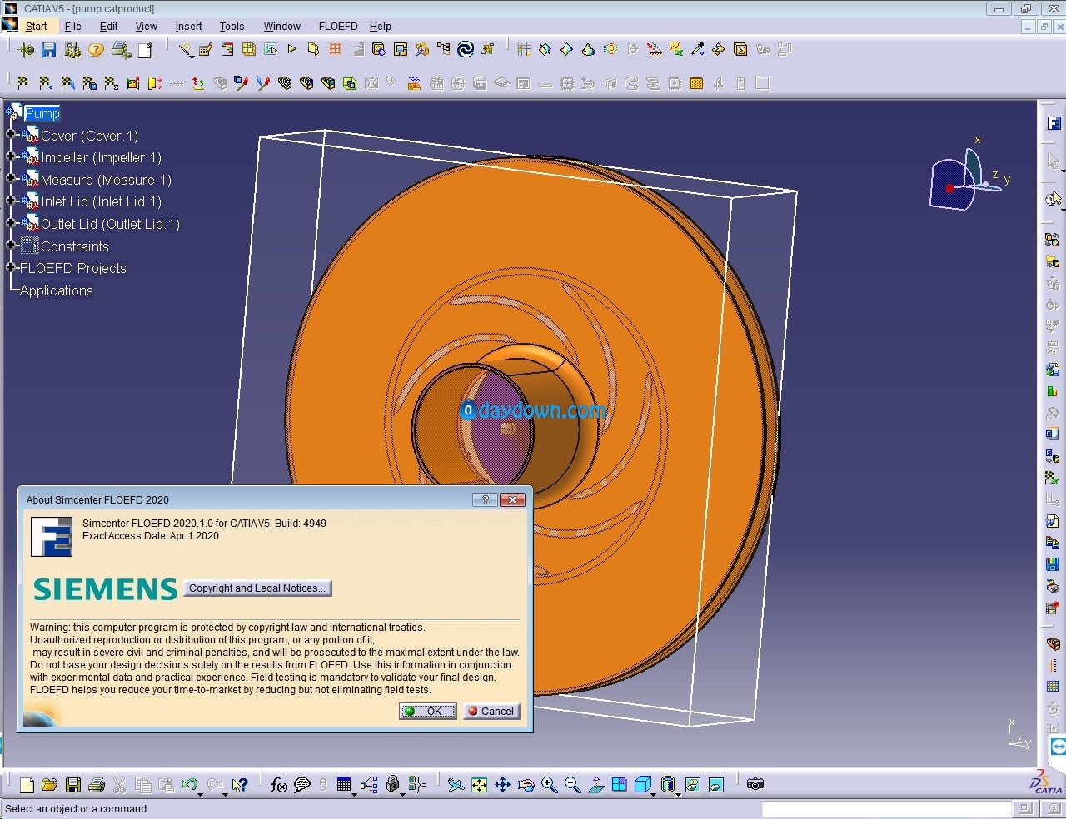Select the Applications tree item
This screenshot has height=819, width=1066.
[x=57, y=290]
